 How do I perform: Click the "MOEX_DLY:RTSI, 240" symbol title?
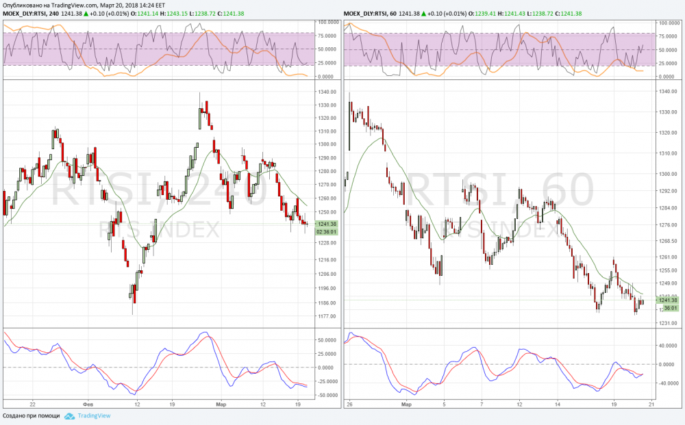coord(31,14)
